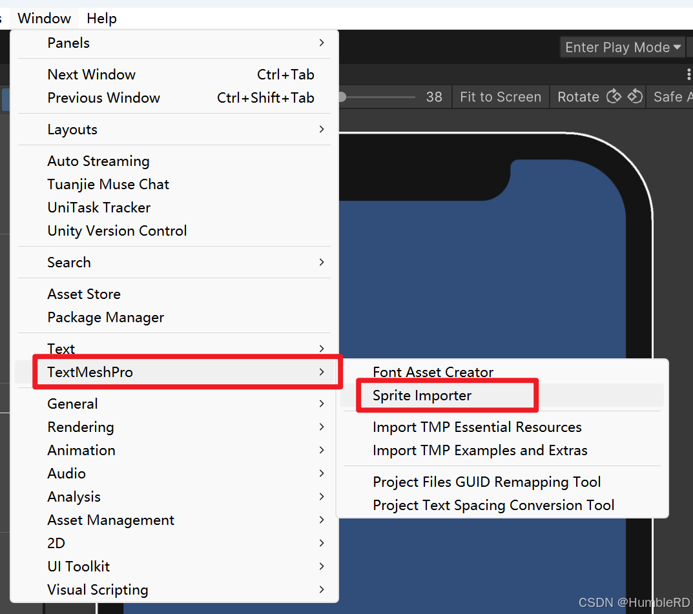Open Unity Version Control
Viewport: 693px width, 614px height.
point(174,230)
